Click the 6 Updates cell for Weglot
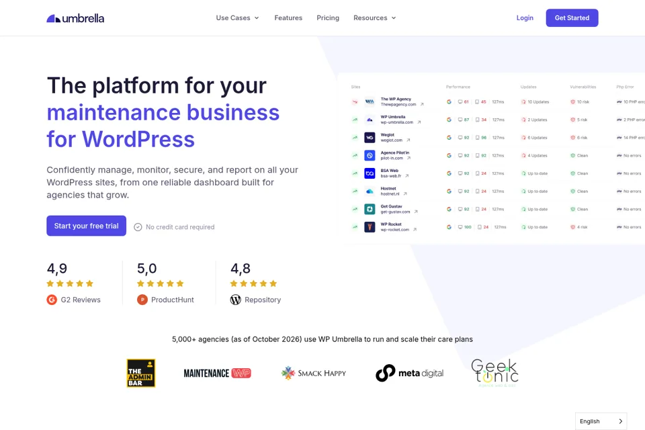Image resolution: width=645 pixels, height=430 pixels. point(534,138)
